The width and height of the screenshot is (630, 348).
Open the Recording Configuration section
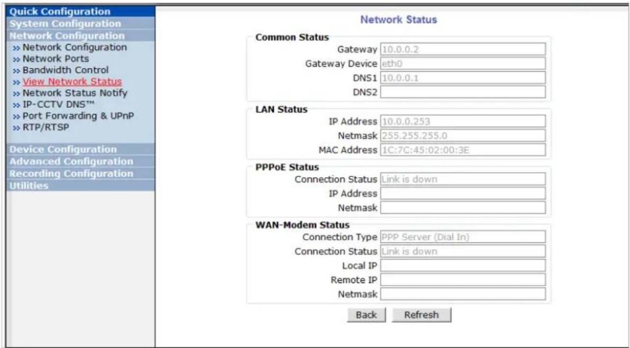pyautogui.click(x=81, y=173)
